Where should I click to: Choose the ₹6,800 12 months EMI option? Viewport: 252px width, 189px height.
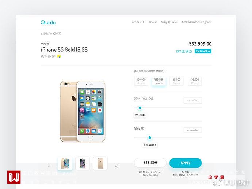(x=195, y=81)
